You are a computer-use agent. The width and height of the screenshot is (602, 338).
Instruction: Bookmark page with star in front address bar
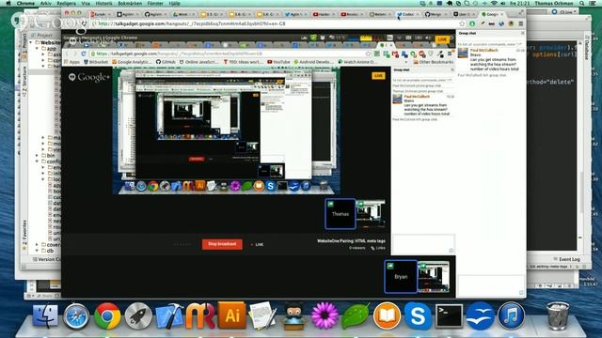click(462, 23)
